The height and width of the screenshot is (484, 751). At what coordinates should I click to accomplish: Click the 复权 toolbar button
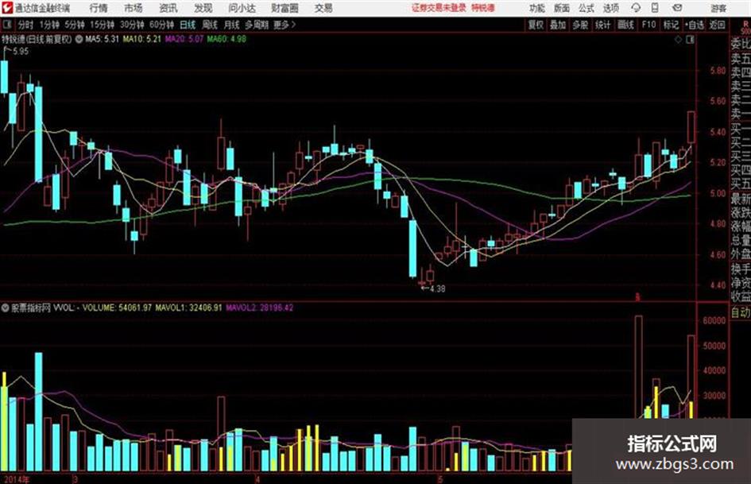[536, 25]
